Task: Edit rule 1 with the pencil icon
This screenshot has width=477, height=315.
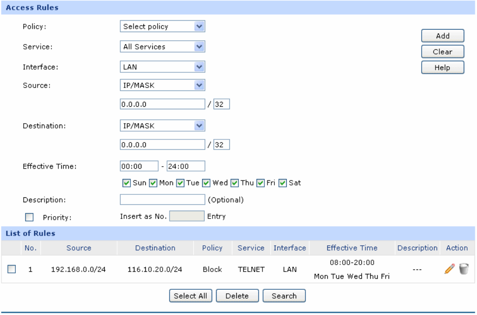Action: [x=449, y=269]
